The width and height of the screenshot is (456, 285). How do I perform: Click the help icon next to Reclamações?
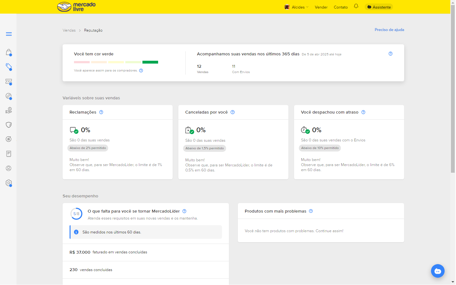(x=101, y=112)
